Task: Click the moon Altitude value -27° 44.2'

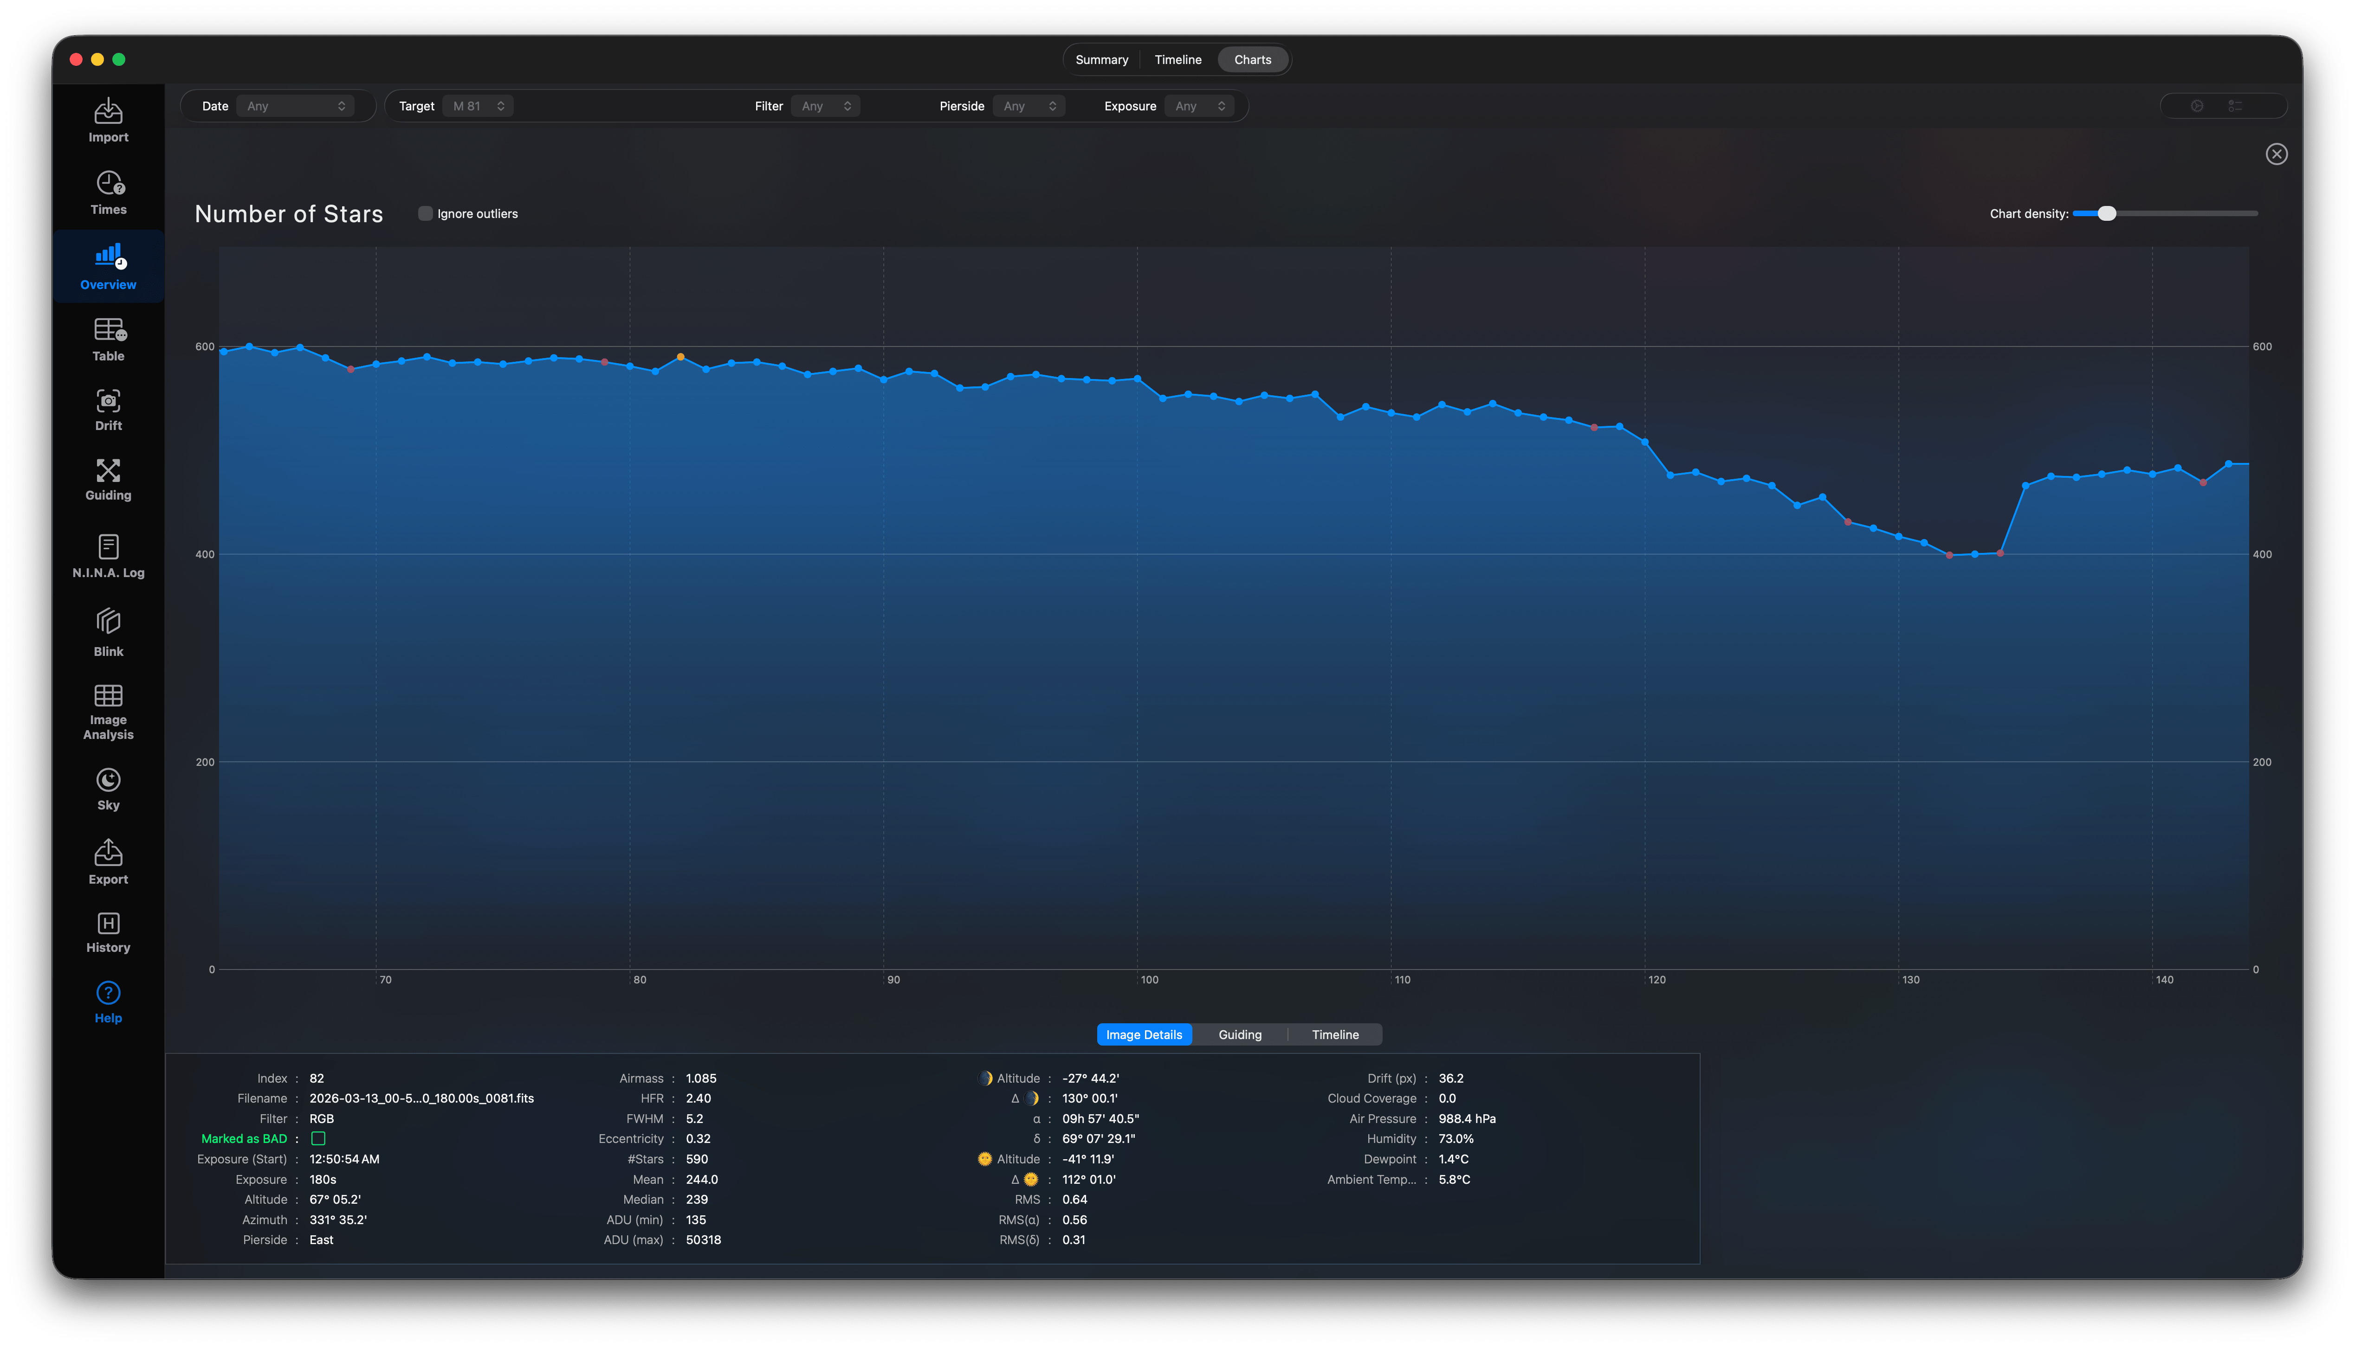Action: pos(1090,1078)
